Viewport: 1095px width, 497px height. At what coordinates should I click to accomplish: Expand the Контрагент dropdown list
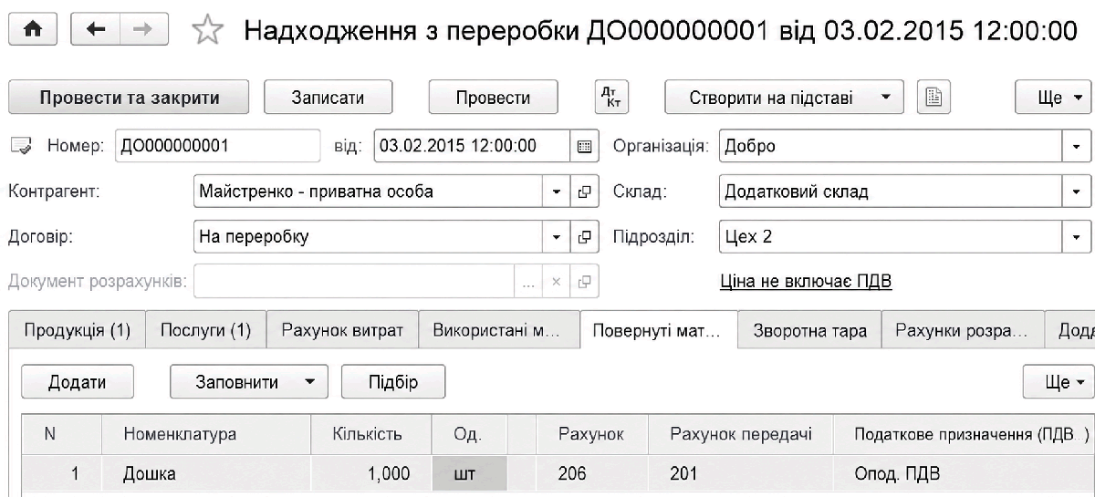coord(558,192)
